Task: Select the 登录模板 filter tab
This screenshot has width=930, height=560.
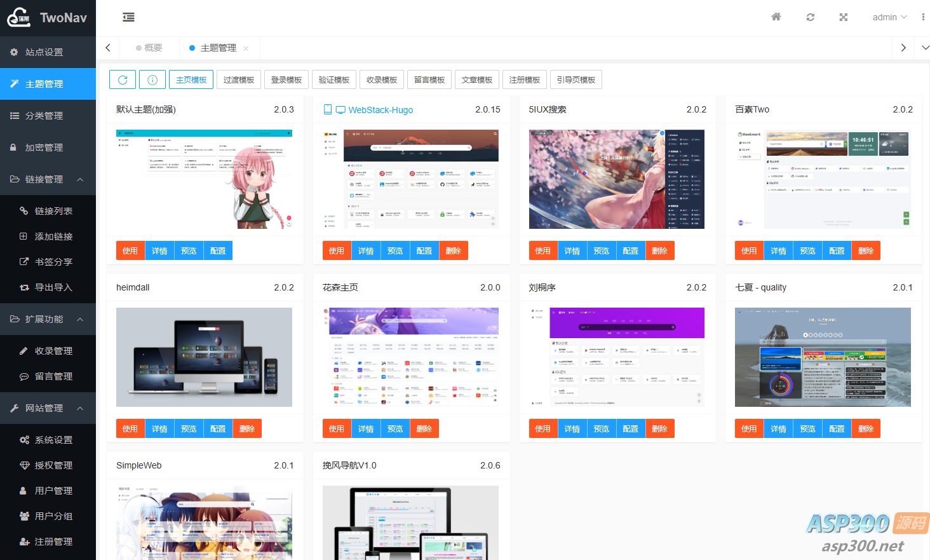Action: coord(286,79)
